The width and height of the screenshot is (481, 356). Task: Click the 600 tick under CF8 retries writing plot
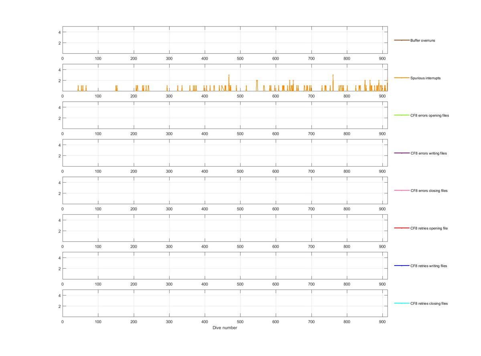[x=276, y=284]
